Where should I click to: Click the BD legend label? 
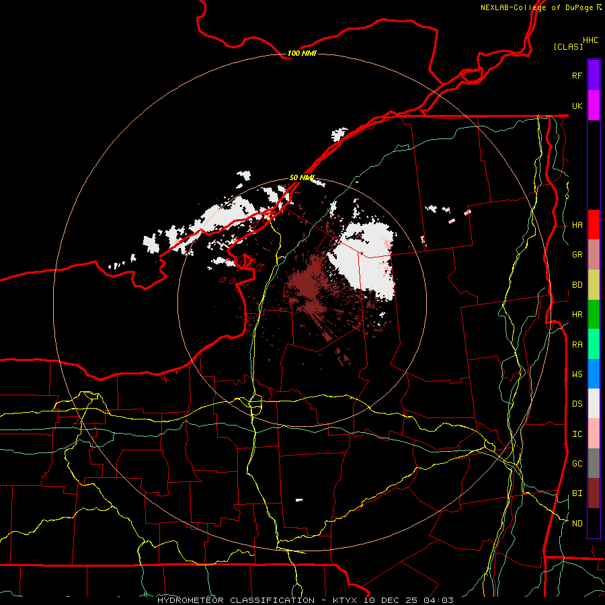click(577, 285)
